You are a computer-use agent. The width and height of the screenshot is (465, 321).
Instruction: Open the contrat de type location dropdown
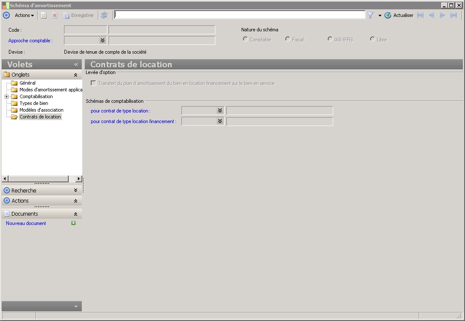pyautogui.click(x=220, y=111)
